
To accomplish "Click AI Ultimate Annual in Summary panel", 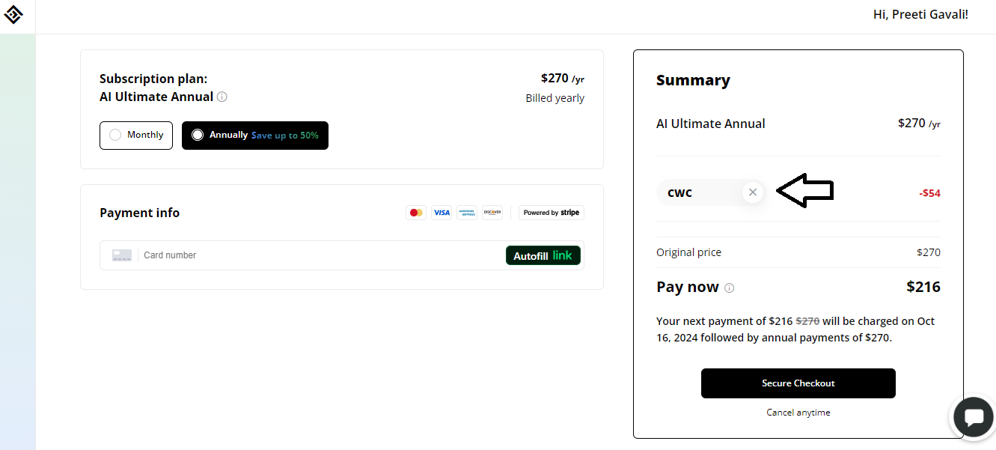I will tap(711, 124).
